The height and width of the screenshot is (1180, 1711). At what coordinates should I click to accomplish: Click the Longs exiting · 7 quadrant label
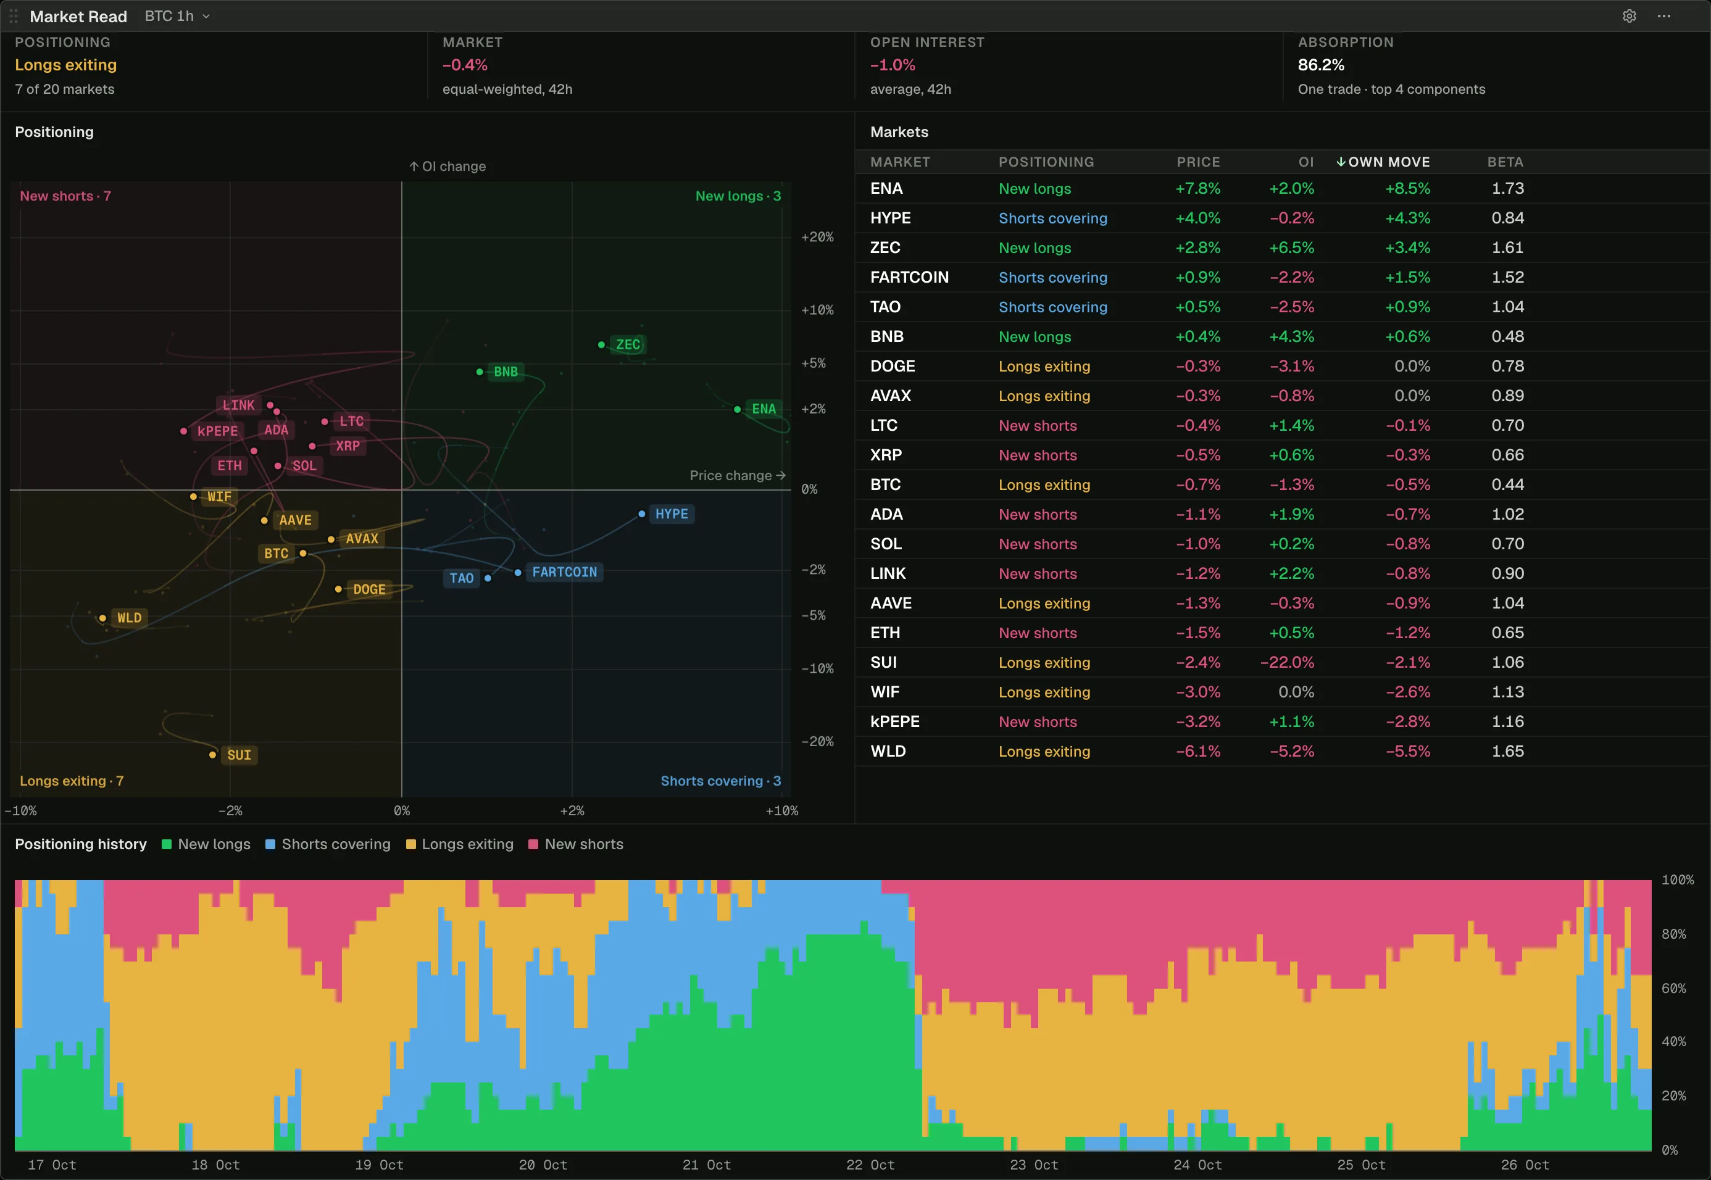tap(72, 781)
